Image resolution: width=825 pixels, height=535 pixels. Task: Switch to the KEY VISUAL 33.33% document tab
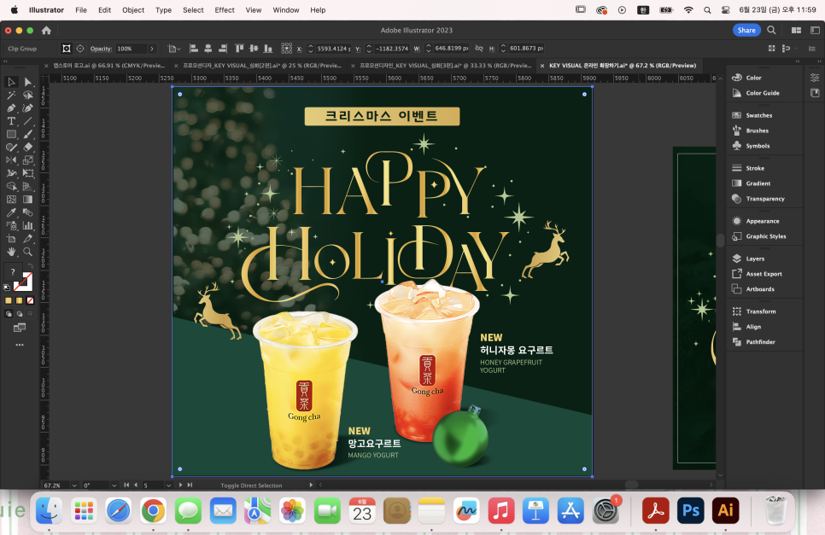coord(446,66)
